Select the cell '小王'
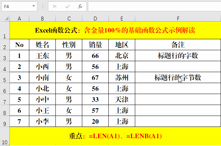 click(42, 110)
